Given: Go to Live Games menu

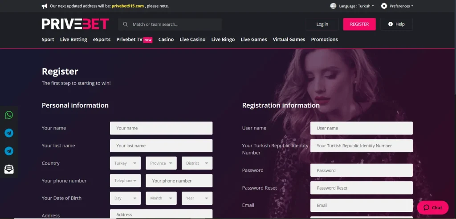Looking at the screenshot, I should pos(254,40).
